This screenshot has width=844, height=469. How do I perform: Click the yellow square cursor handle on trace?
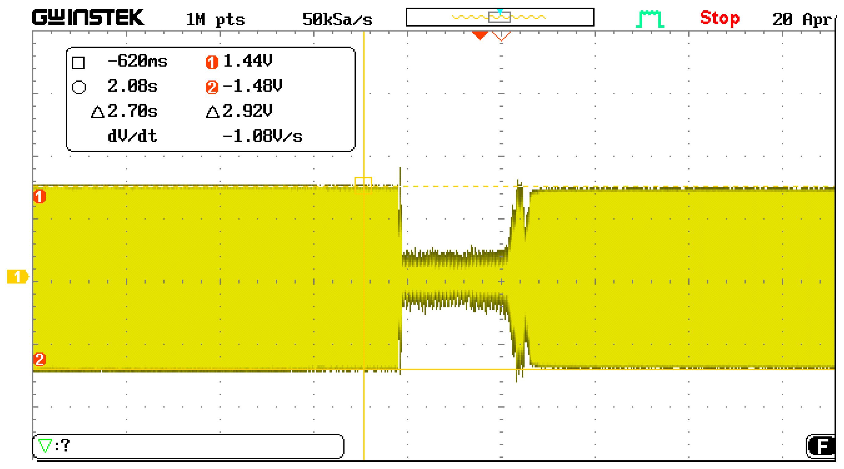click(x=363, y=186)
